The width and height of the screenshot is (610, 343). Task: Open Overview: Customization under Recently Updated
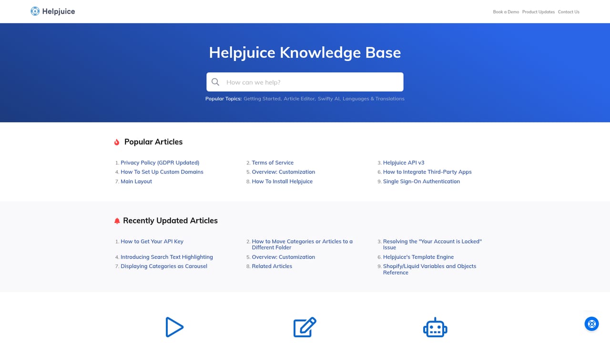284,257
